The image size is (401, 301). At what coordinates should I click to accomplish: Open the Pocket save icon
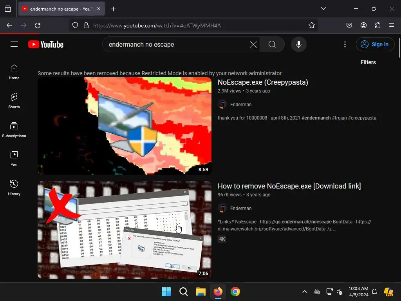[349, 25]
